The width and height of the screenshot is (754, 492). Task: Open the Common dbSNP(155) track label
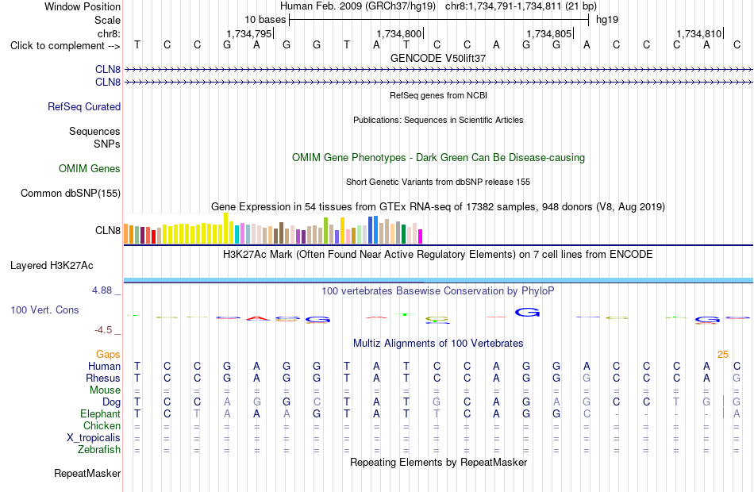coord(71,194)
